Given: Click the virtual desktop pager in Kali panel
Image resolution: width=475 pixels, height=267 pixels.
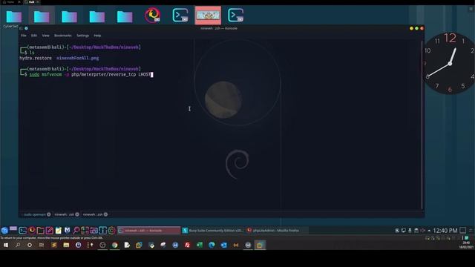Looking at the screenshot, I should (13, 229).
